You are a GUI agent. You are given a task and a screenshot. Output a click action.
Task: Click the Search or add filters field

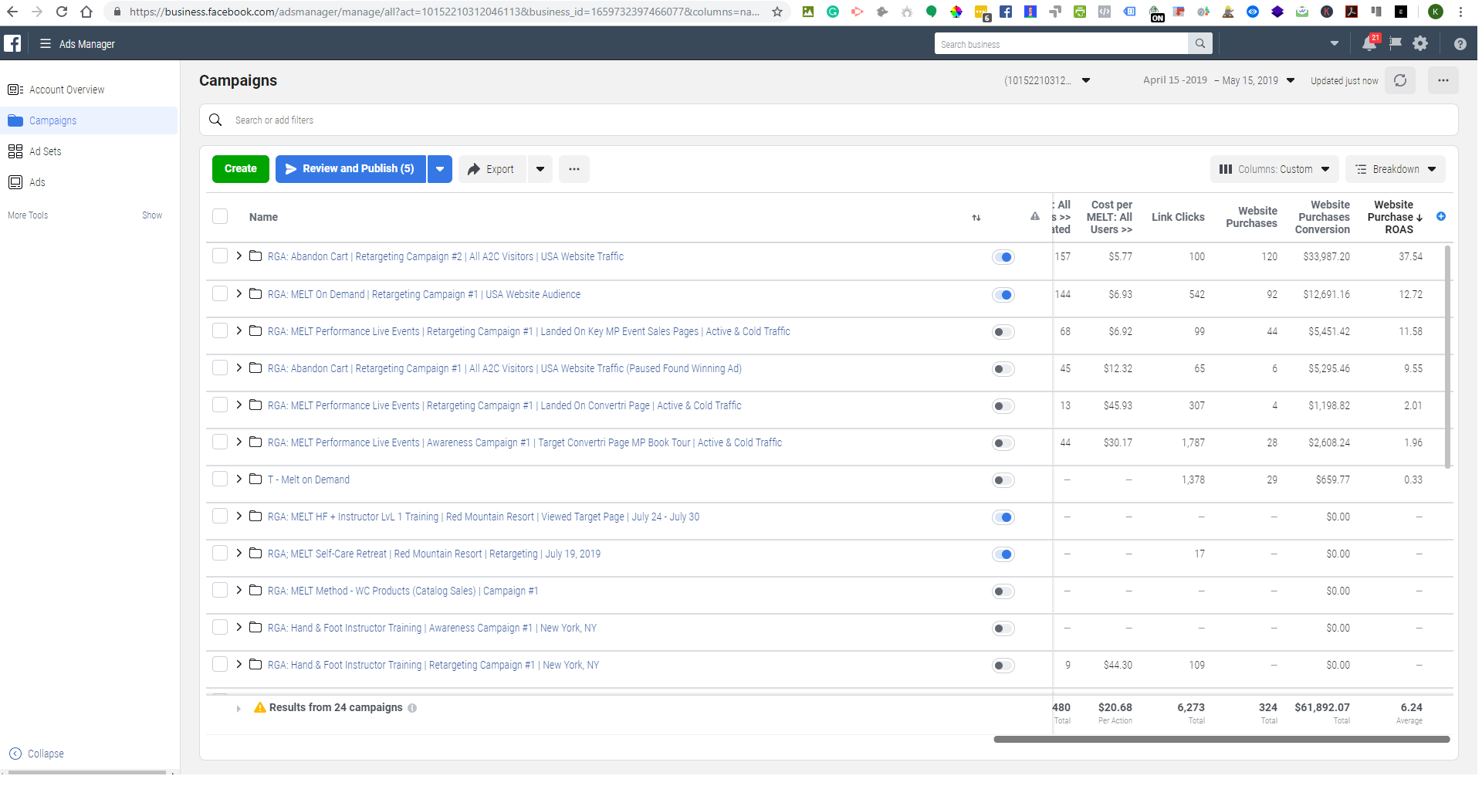(x=829, y=120)
